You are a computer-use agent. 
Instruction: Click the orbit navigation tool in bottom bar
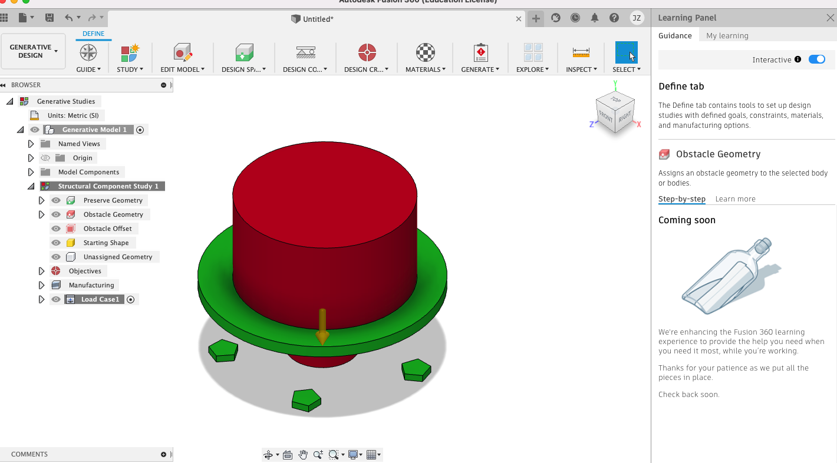[268, 455]
